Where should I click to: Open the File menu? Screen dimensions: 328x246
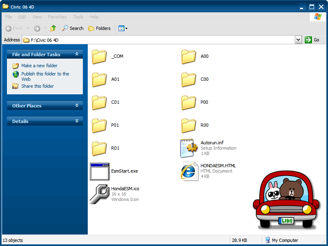click(9, 17)
